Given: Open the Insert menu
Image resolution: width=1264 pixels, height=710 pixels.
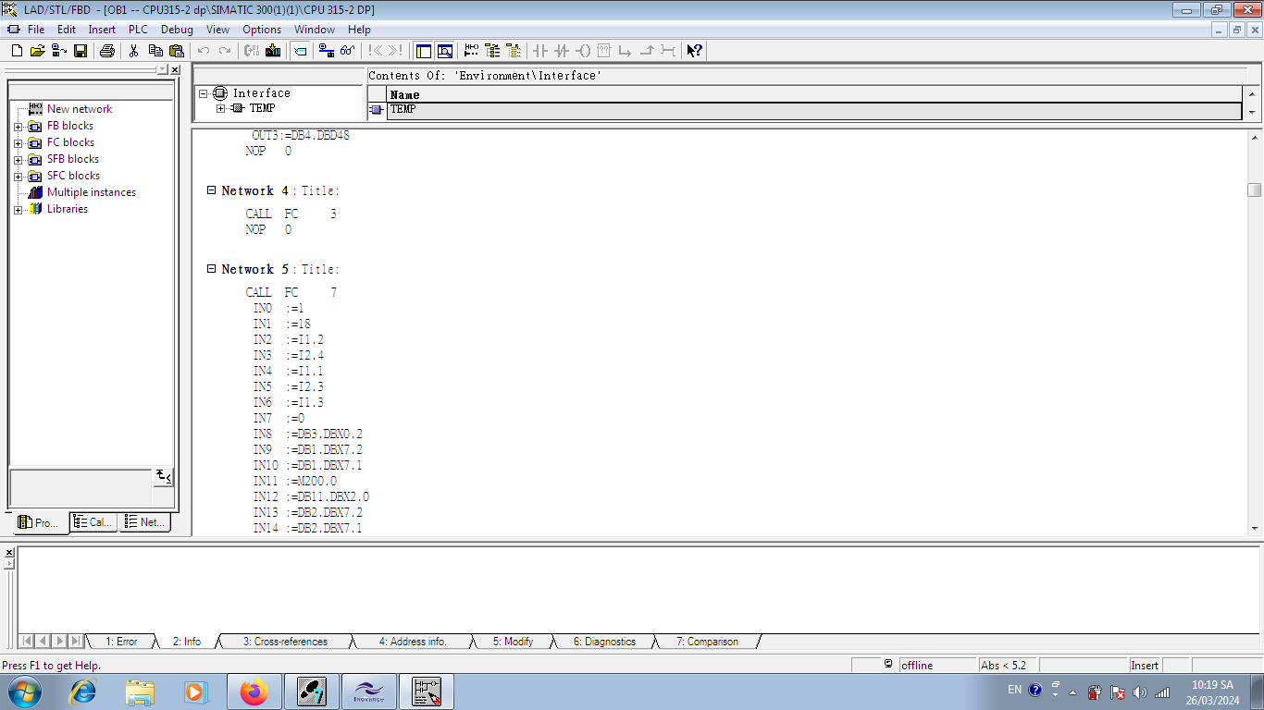Looking at the screenshot, I should pyautogui.click(x=102, y=30).
